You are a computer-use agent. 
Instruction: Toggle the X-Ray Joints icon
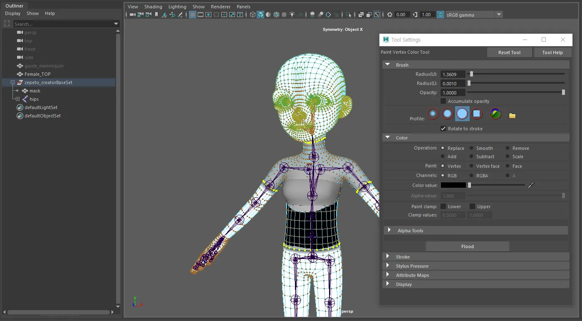coord(377,15)
